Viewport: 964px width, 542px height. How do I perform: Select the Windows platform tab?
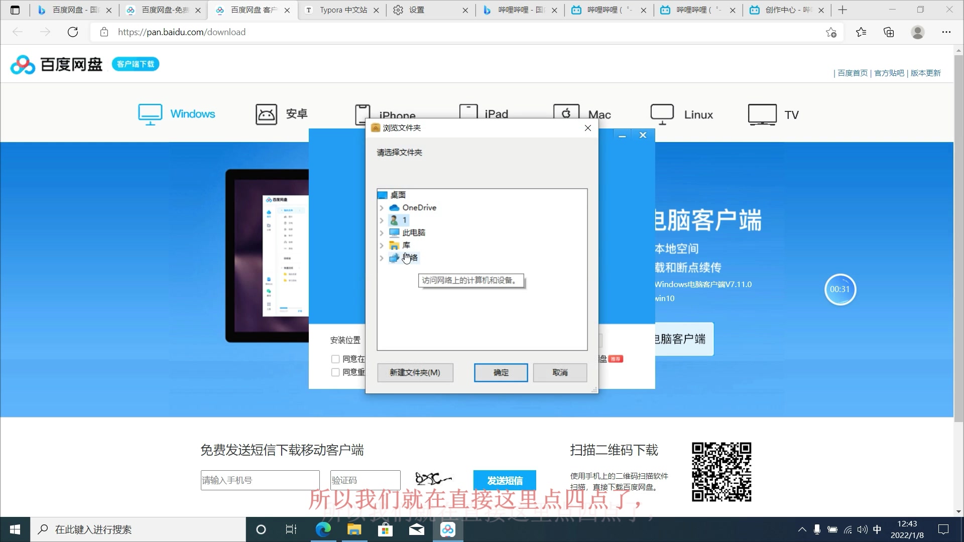pos(177,114)
